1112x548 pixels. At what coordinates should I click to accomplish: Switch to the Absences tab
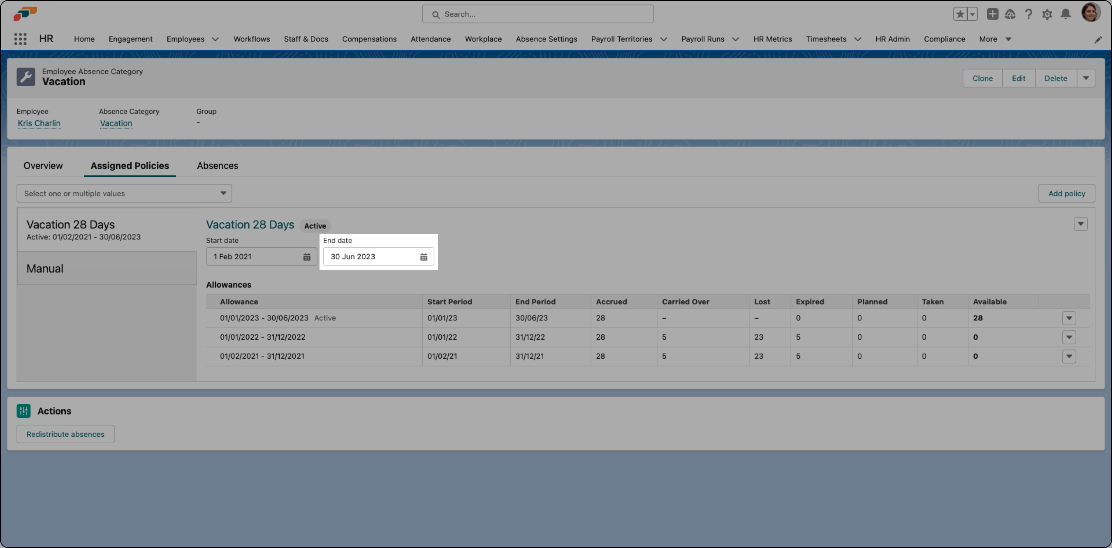[217, 166]
